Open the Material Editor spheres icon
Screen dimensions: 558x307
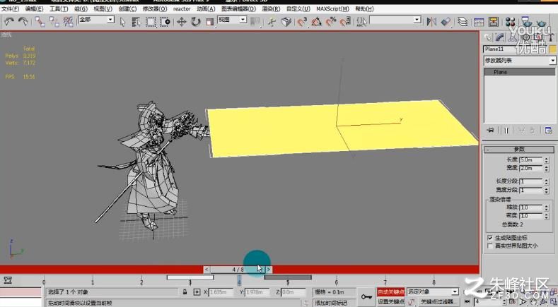[510, 22]
